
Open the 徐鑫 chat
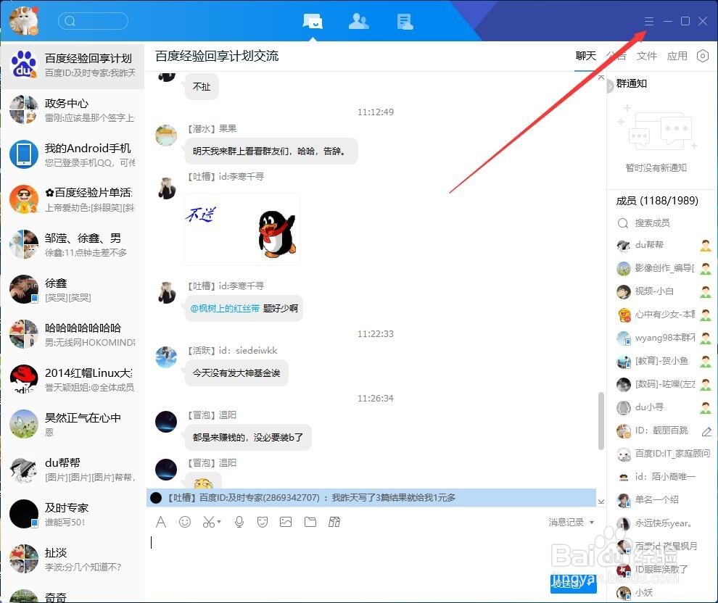coord(73,289)
